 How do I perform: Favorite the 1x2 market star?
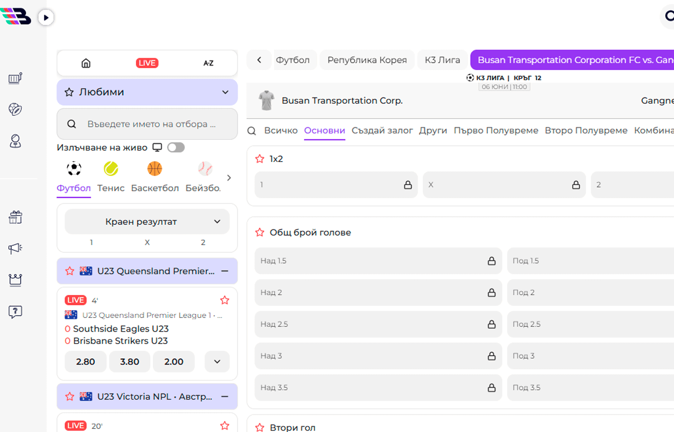260,159
